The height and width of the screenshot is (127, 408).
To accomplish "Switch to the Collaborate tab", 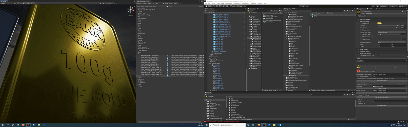I will [379, 9].
